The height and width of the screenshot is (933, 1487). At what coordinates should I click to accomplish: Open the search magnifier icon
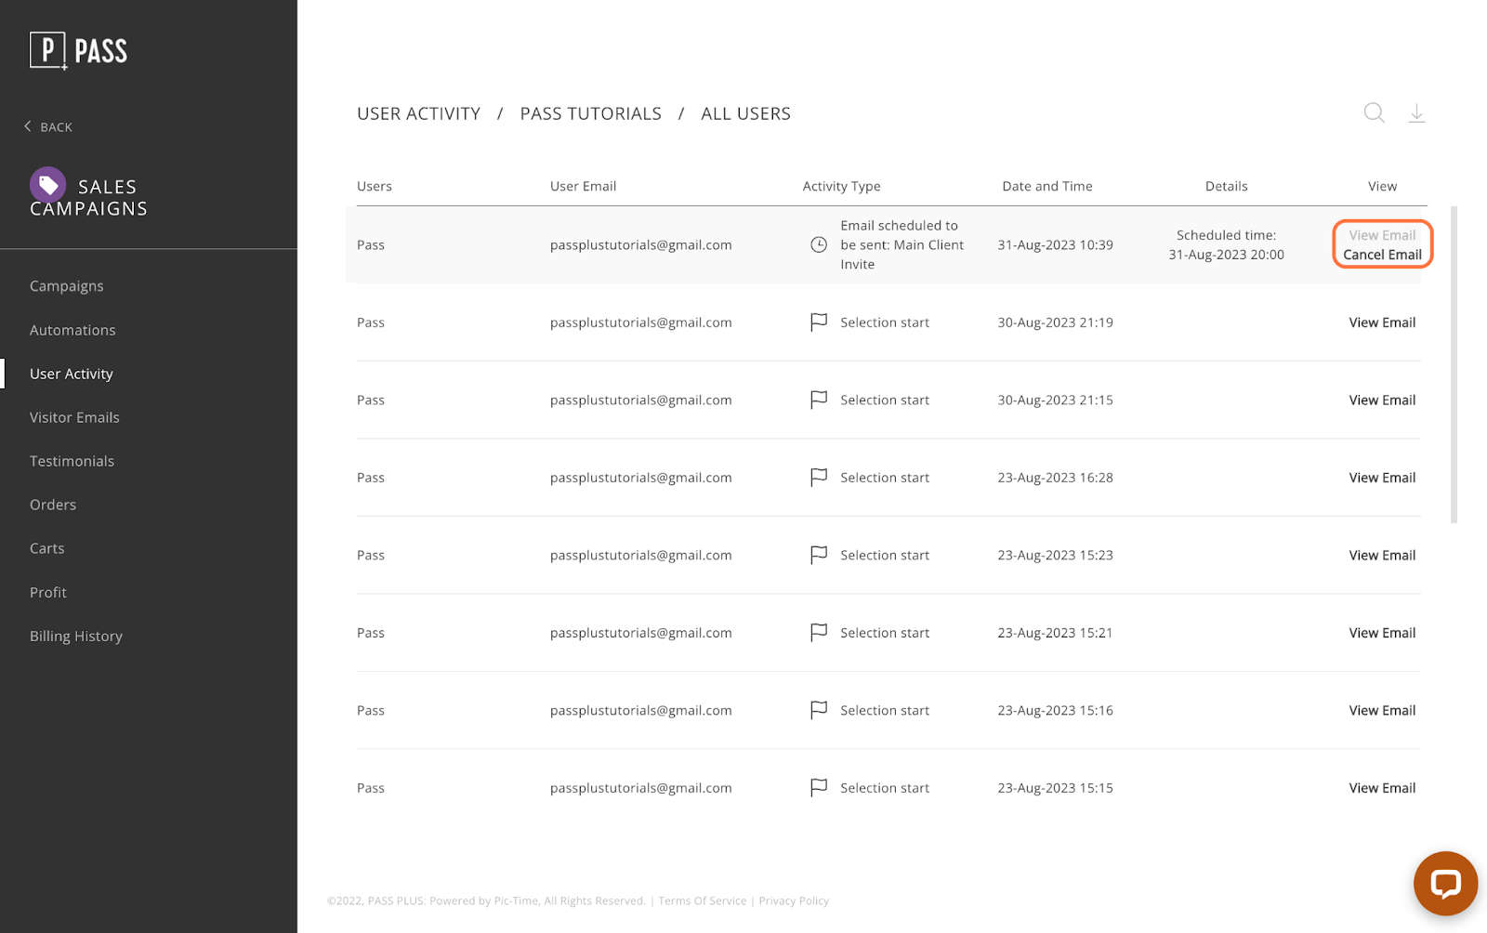(x=1374, y=113)
